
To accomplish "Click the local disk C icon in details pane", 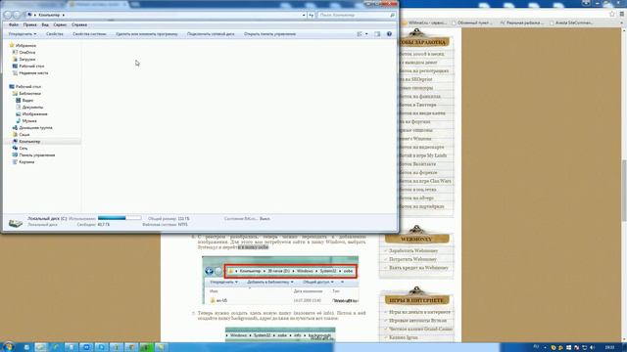I will pyautogui.click(x=16, y=222).
